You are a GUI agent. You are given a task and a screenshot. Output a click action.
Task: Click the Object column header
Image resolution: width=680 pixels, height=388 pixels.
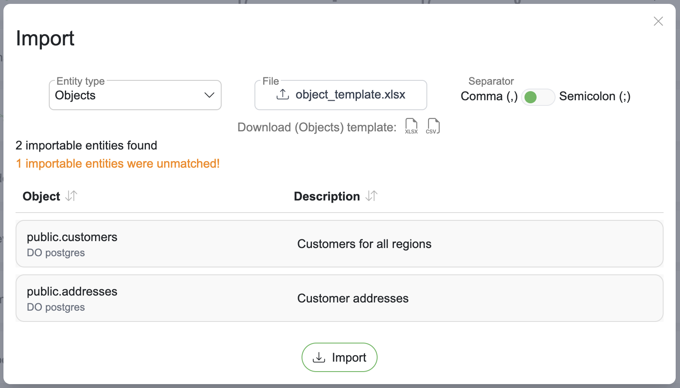click(41, 197)
